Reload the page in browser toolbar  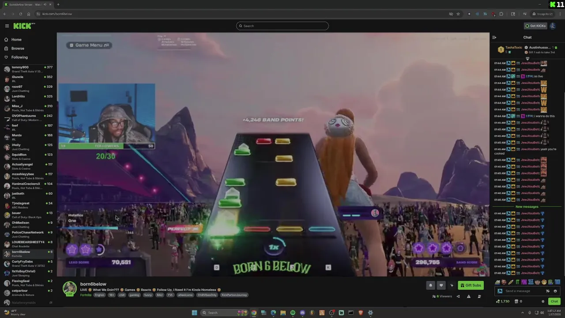tap(20, 14)
